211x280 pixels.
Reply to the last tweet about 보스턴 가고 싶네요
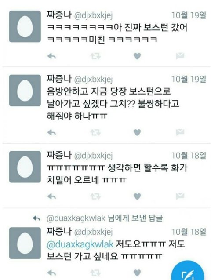click(51, 273)
